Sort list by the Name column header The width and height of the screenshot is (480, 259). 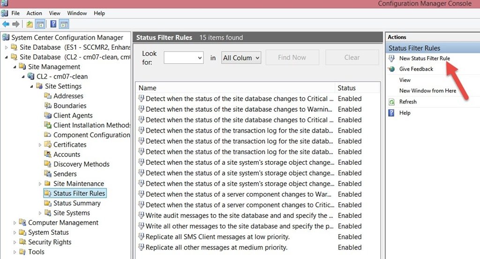(235, 88)
